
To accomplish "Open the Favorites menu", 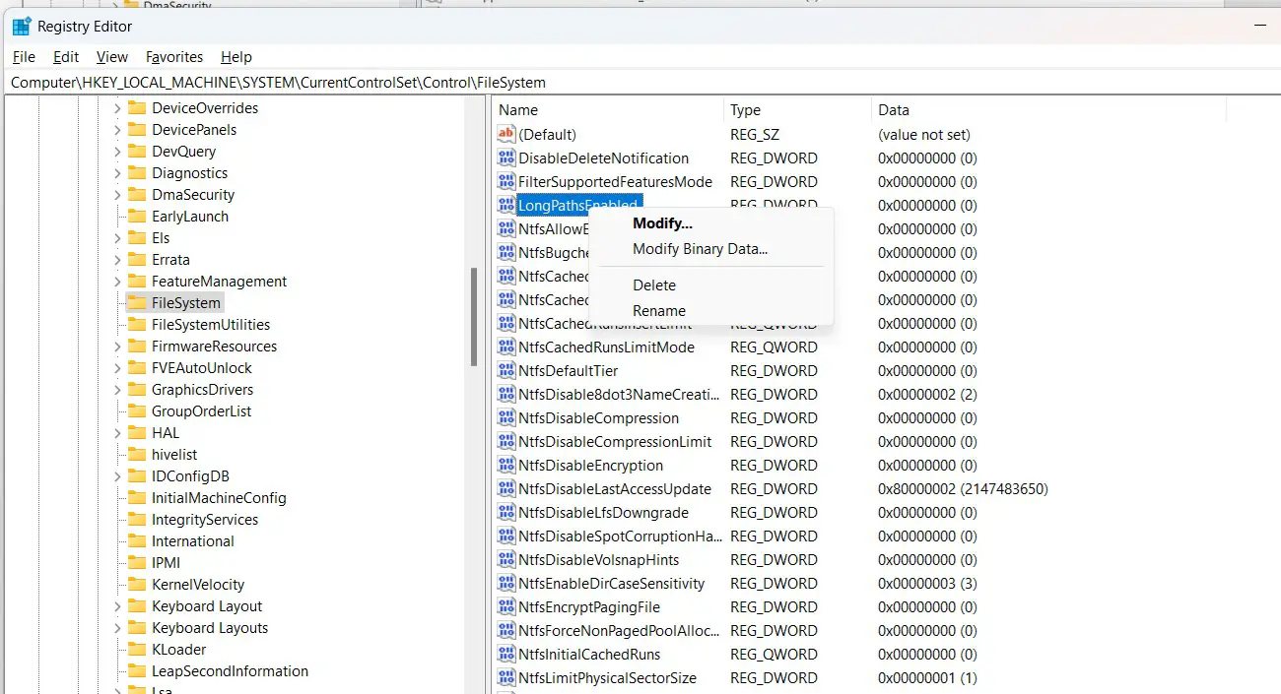I will (174, 57).
